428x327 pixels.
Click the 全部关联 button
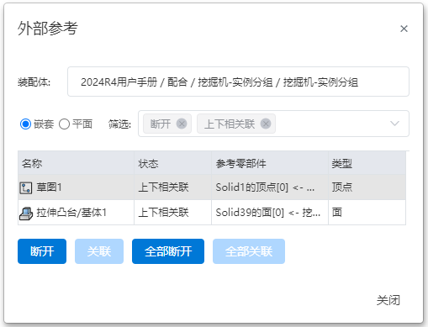tap(249, 251)
